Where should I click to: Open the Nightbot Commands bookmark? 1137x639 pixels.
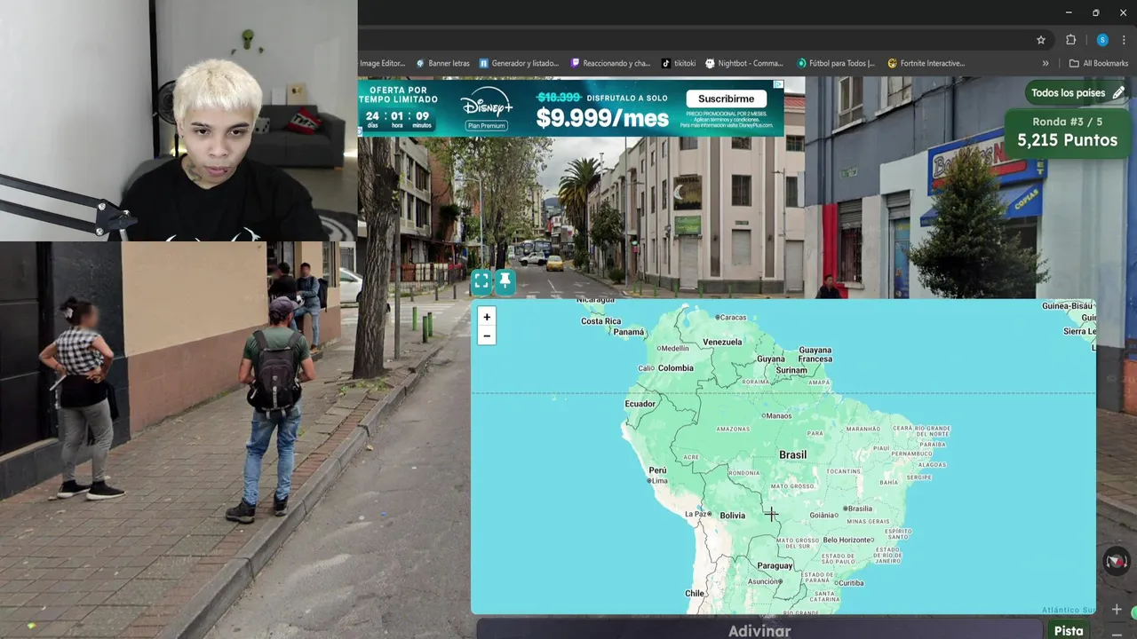click(x=744, y=63)
